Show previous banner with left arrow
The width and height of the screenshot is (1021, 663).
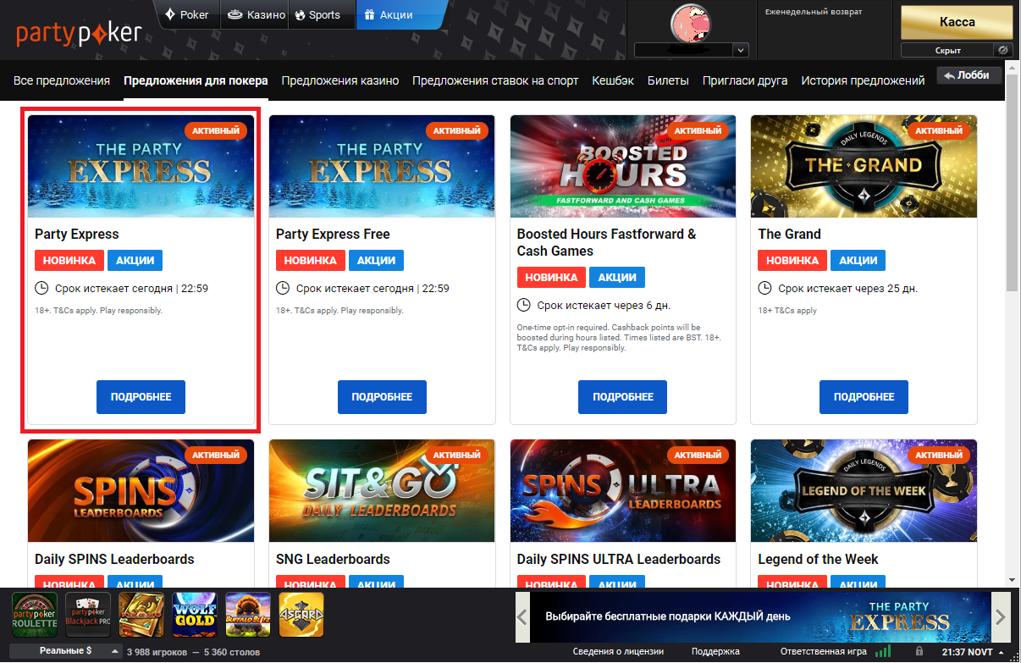[x=523, y=616]
